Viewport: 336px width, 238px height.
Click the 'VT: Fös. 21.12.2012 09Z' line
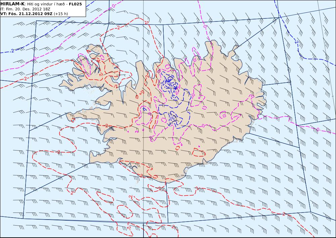point(26,14)
